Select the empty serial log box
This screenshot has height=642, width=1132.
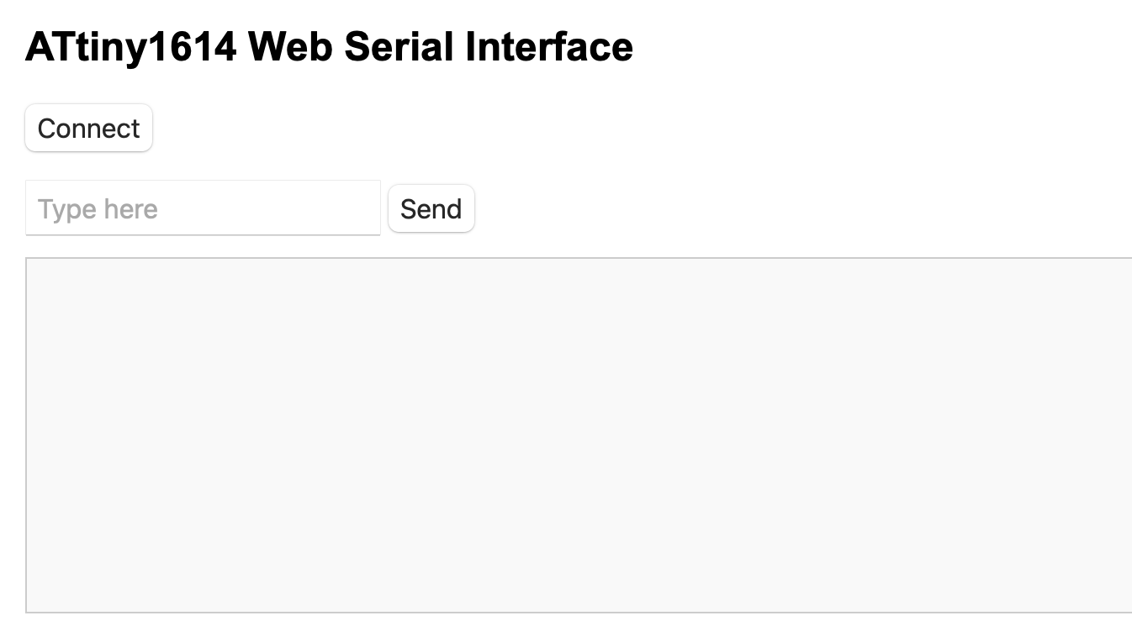click(579, 435)
